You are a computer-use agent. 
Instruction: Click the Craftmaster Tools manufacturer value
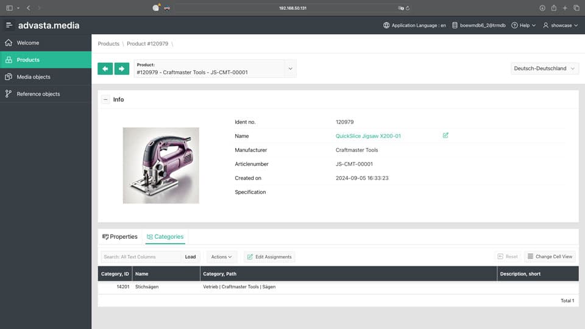pyautogui.click(x=356, y=150)
